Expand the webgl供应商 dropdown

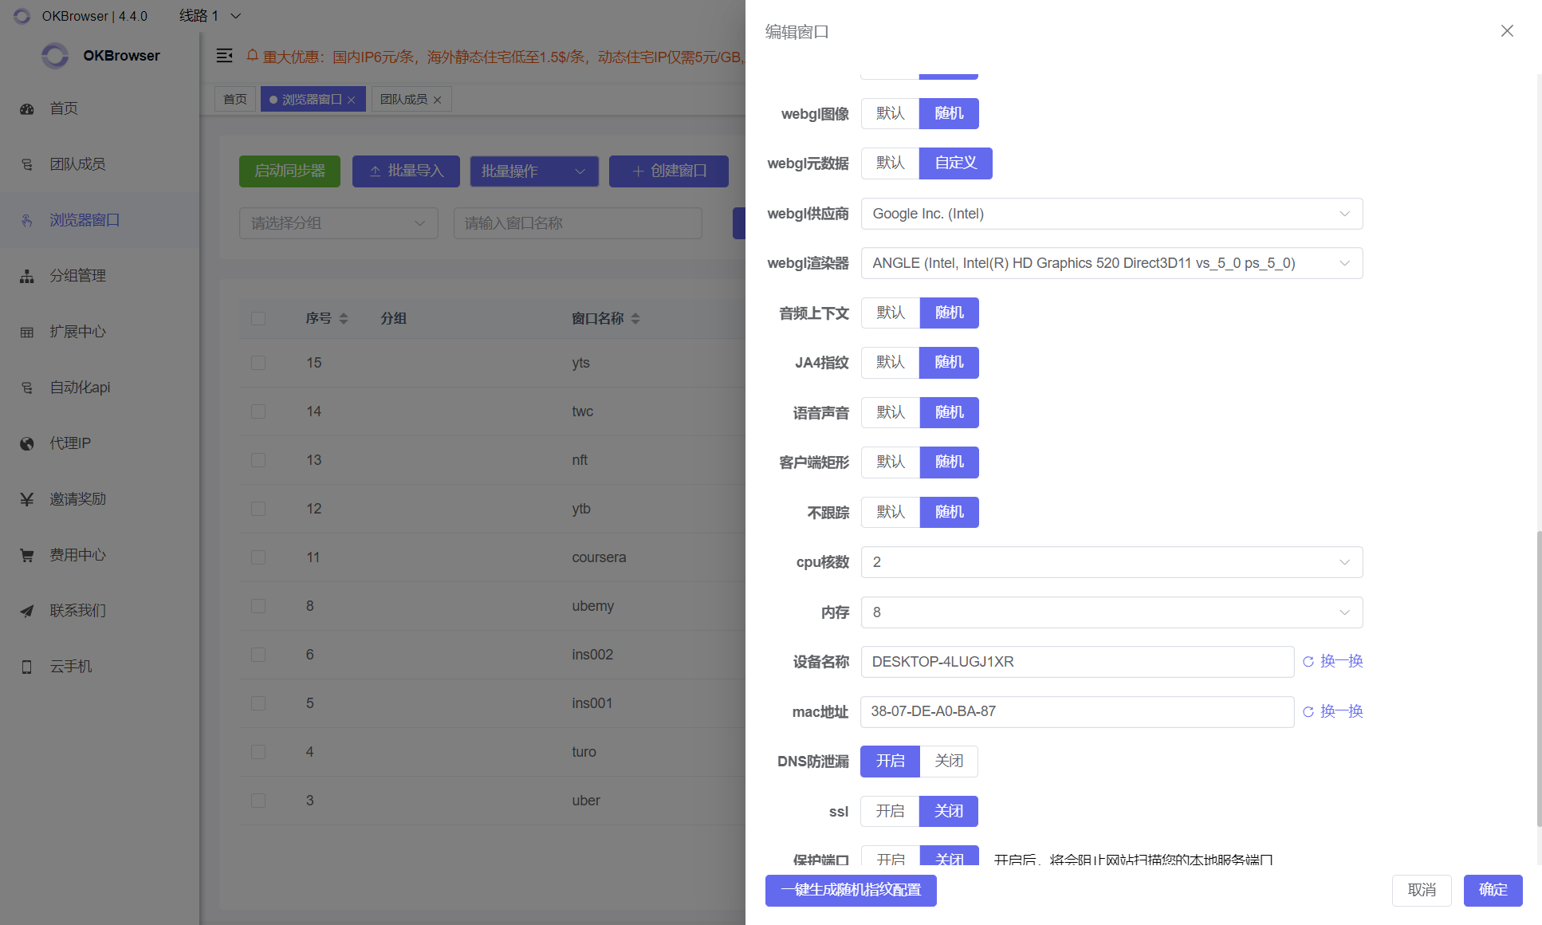[1111, 214]
